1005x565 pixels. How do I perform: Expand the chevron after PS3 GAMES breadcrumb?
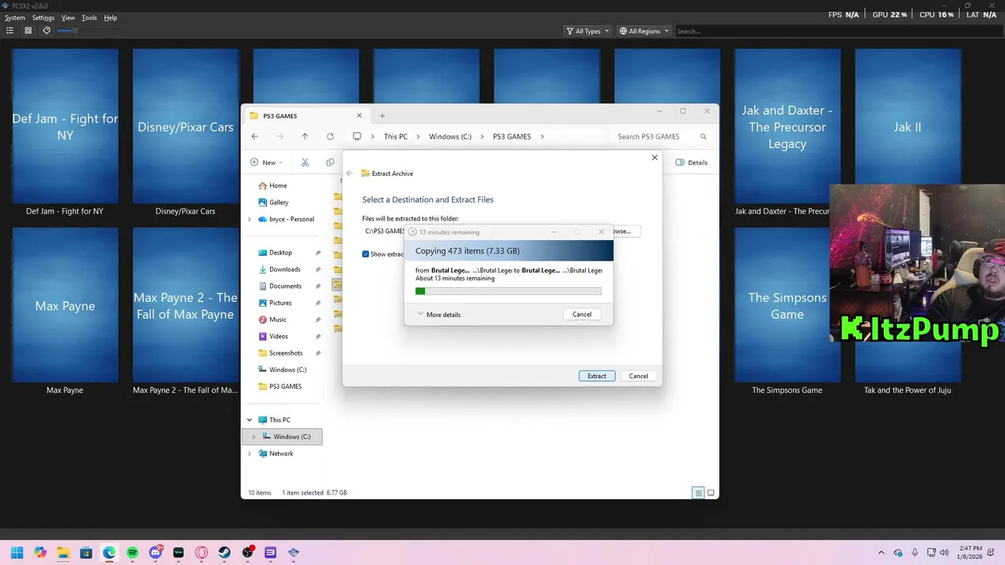tap(543, 137)
